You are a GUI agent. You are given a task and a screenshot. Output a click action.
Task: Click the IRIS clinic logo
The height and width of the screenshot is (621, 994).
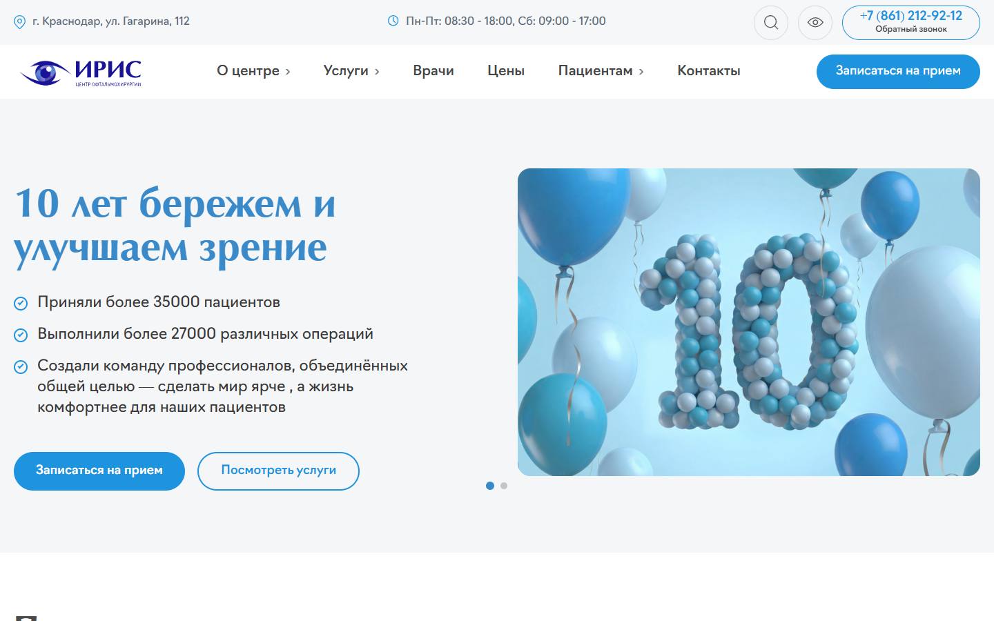coord(81,72)
